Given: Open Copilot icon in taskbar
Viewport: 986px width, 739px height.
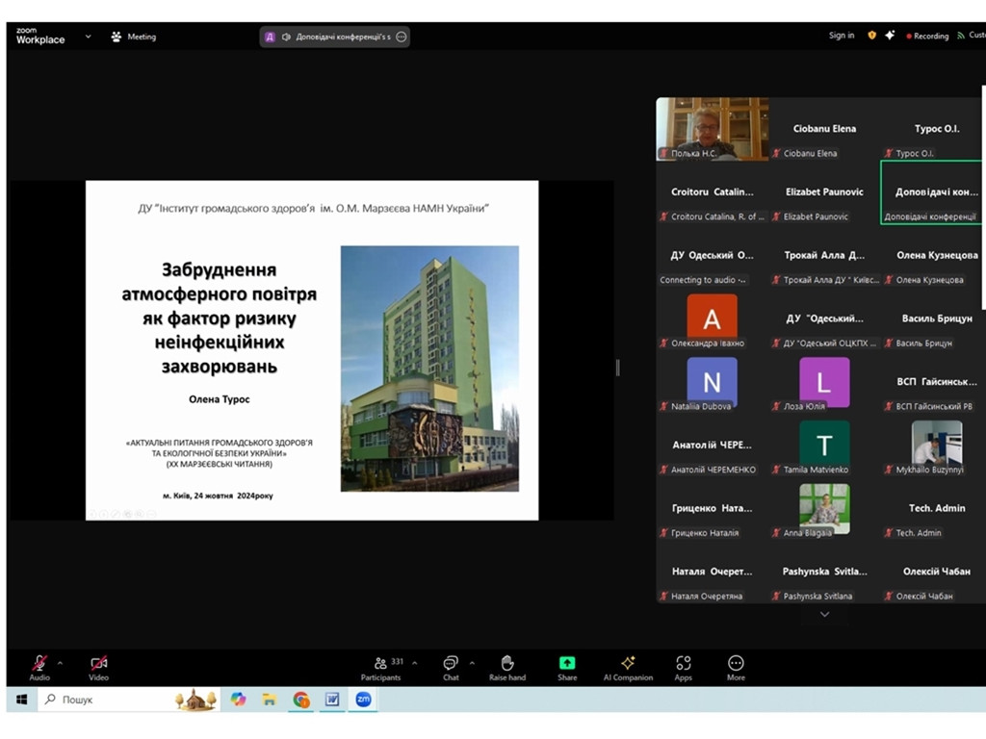Looking at the screenshot, I should (238, 700).
